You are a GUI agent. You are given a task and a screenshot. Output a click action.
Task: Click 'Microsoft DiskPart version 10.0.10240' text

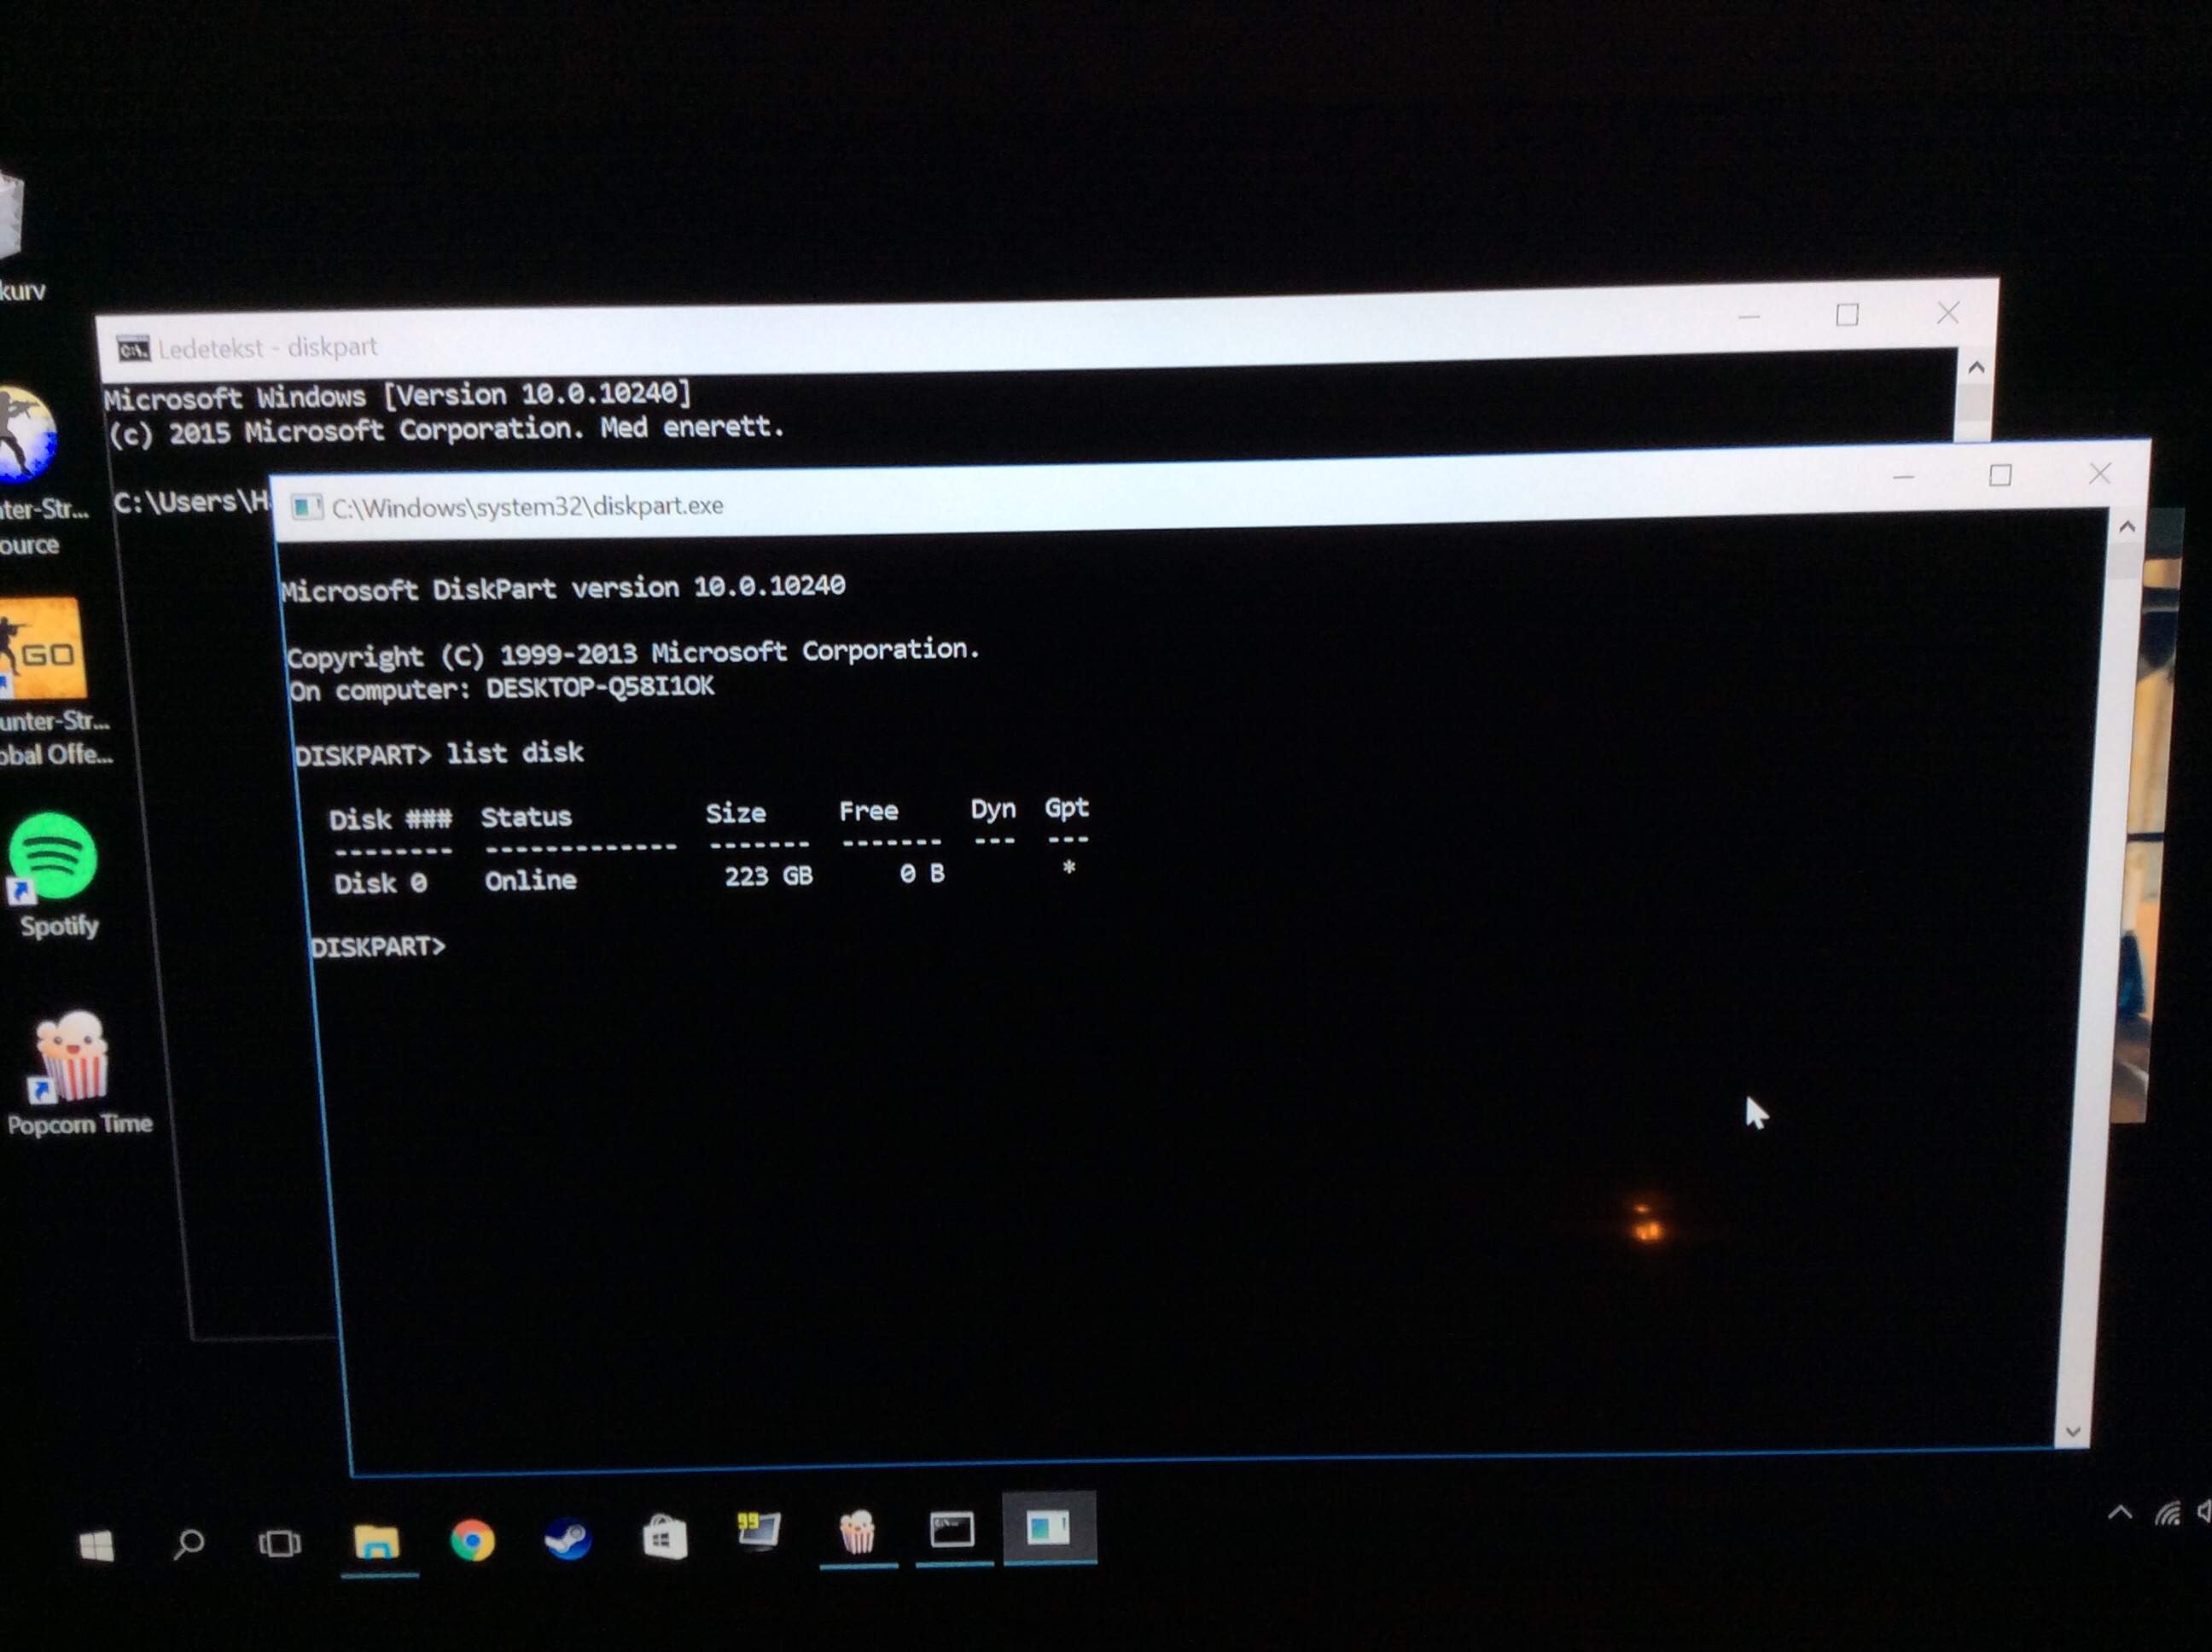[563, 588]
